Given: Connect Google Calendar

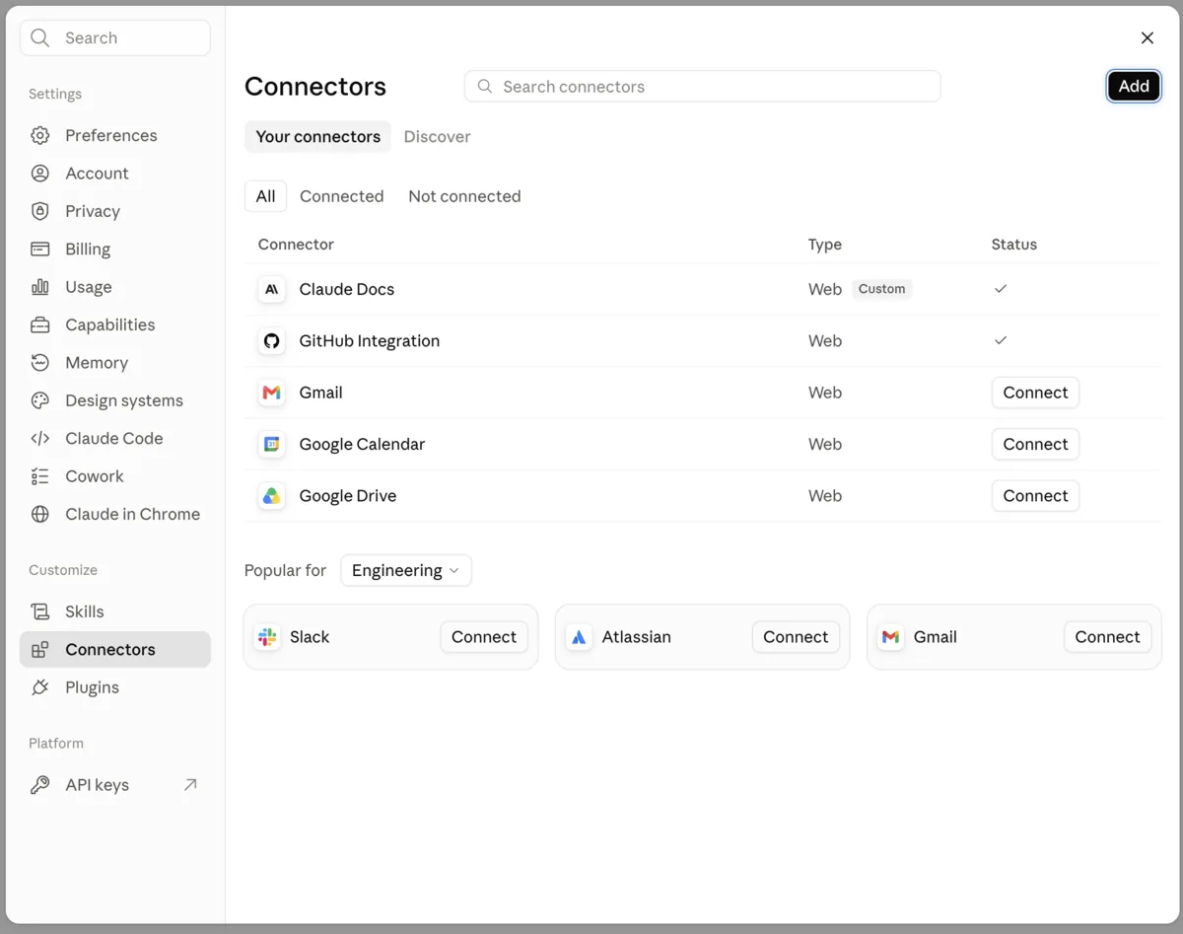Looking at the screenshot, I should [x=1035, y=445].
